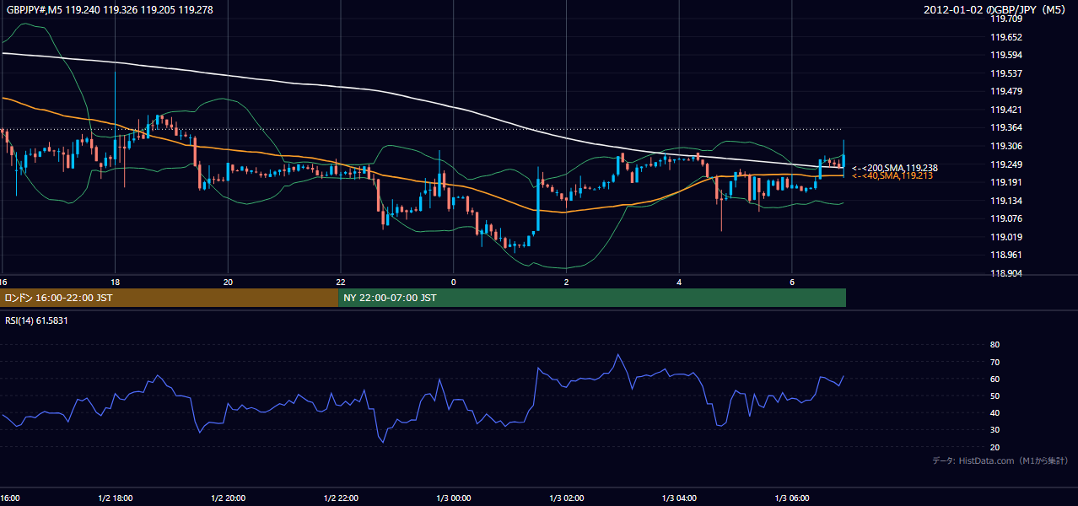This screenshot has height=506, width=1078.
Task: Click the 1/2 22:00 bottom date label
Action: 341,498
